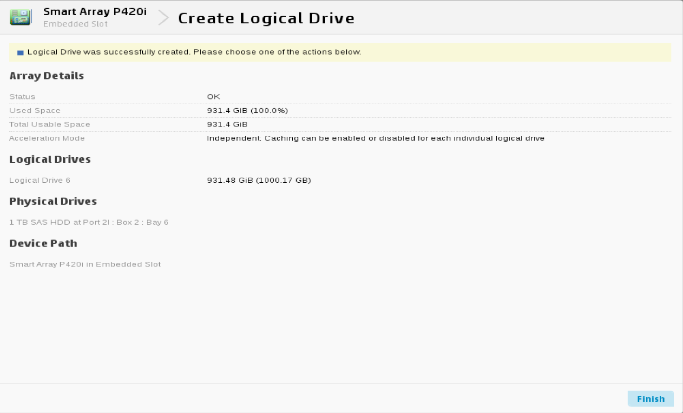Click the Acceleration Mode label
This screenshot has width=683, height=413.
47,138
